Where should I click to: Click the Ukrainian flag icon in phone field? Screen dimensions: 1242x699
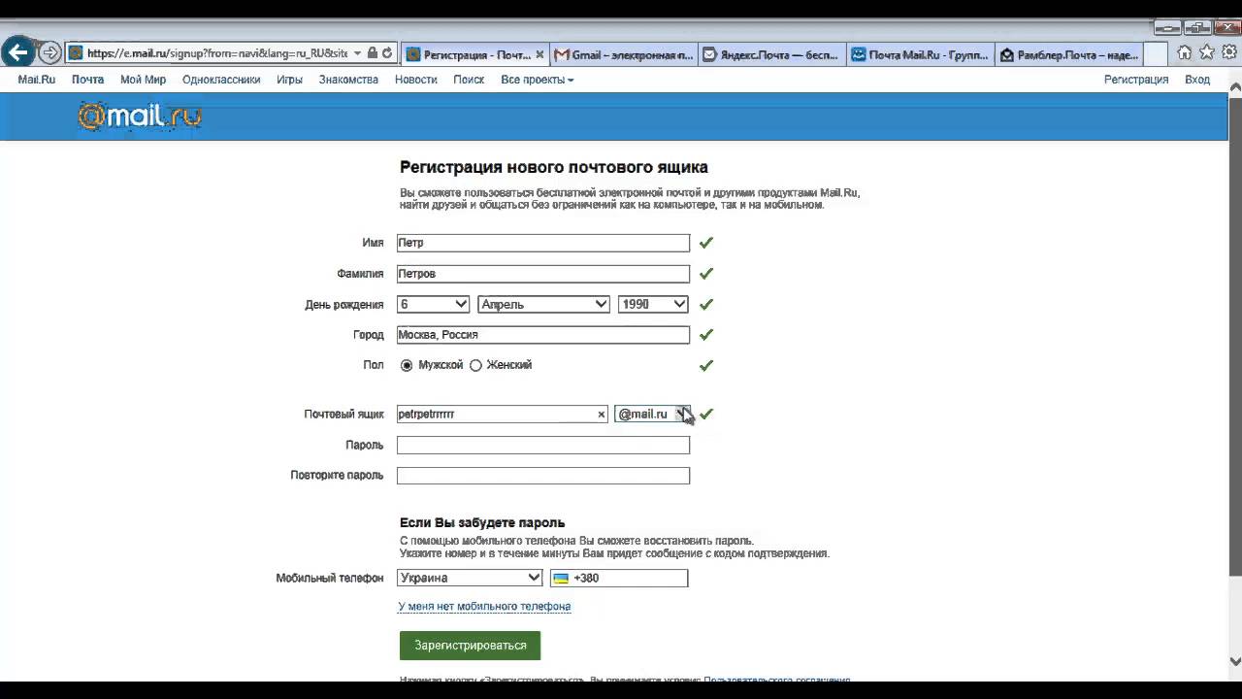[561, 578]
